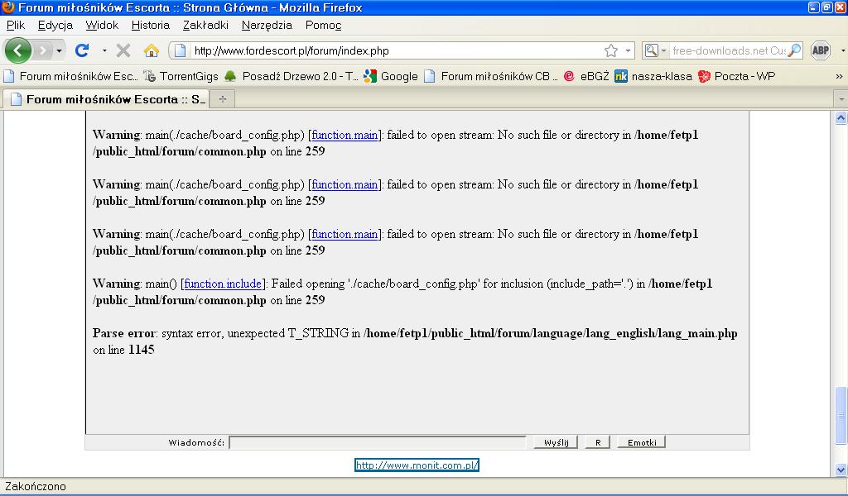Click in the Wiadomość message input field
This screenshot has height=496, width=848.
pos(377,442)
